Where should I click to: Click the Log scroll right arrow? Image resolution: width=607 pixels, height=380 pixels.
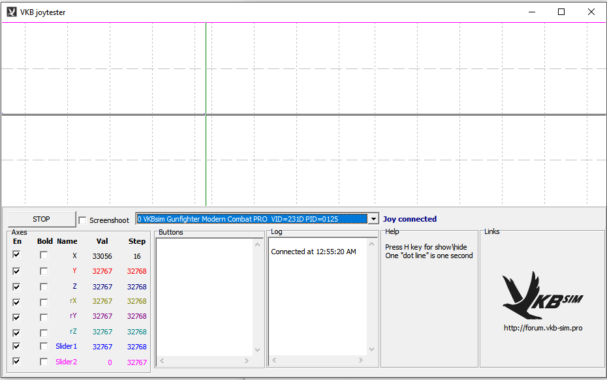pyautogui.click(x=361, y=360)
